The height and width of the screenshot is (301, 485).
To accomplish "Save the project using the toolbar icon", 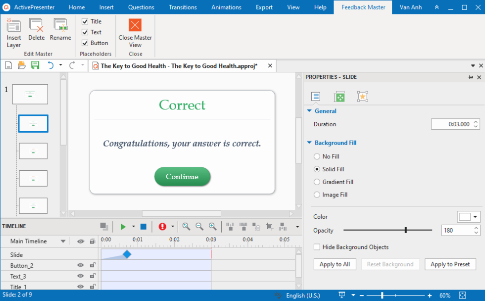I will click(x=35, y=65).
